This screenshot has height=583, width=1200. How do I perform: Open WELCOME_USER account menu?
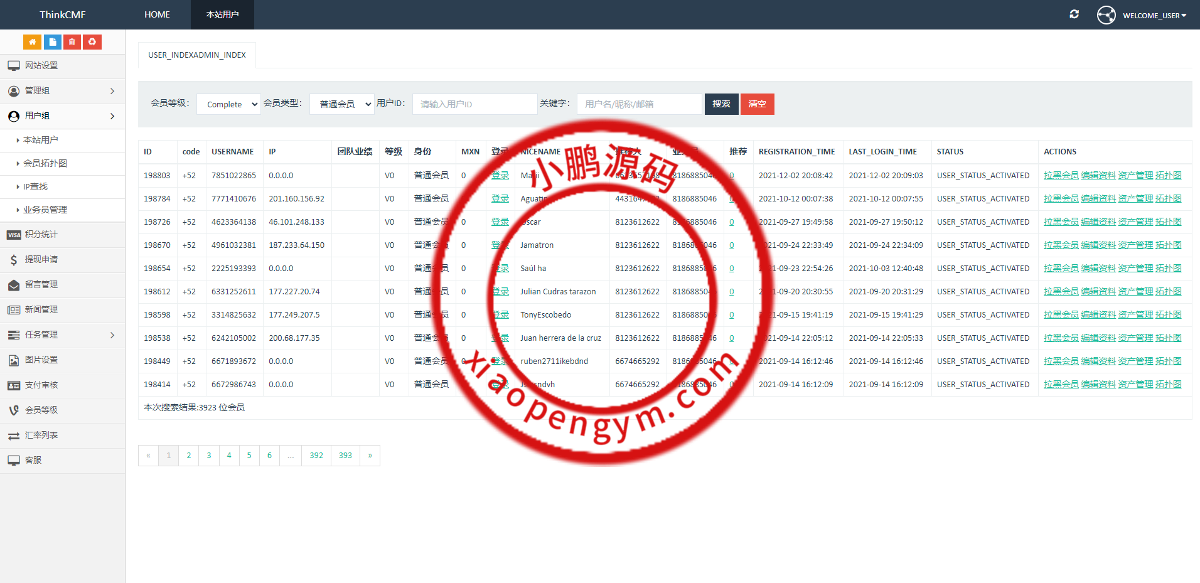coord(1154,15)
